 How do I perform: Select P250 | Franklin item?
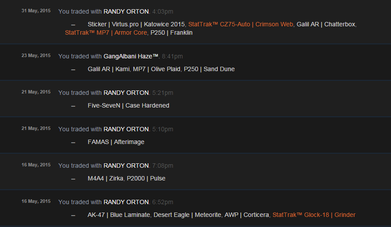(x=172, y=32)
